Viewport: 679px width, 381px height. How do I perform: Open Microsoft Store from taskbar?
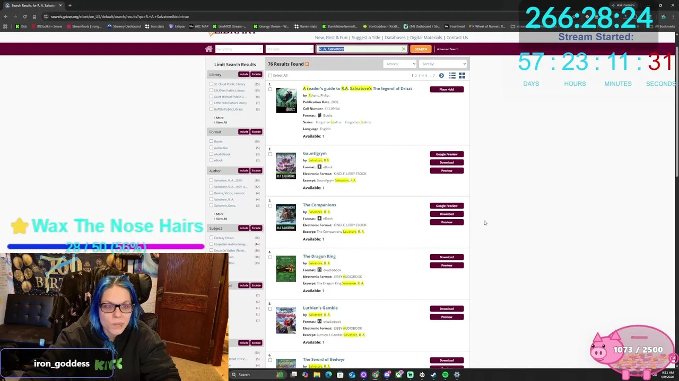point(340,375)
